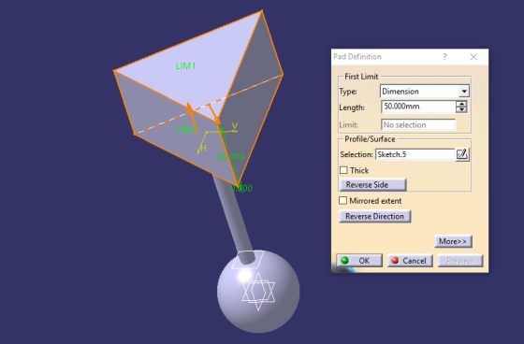524x344 pixels.
Task: Click the green OK button
Action: (359, 261)
